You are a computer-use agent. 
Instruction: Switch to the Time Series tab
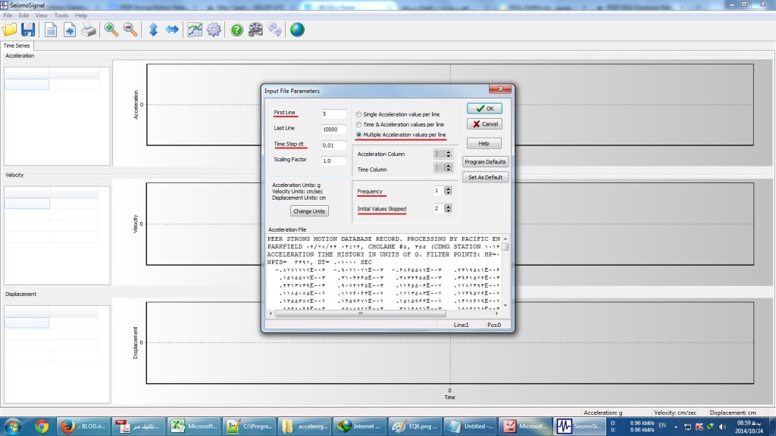pyautogui.click(x=17, y=45)
